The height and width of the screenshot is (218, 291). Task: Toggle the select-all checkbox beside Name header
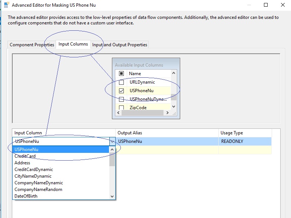click(x=121, y=74)
